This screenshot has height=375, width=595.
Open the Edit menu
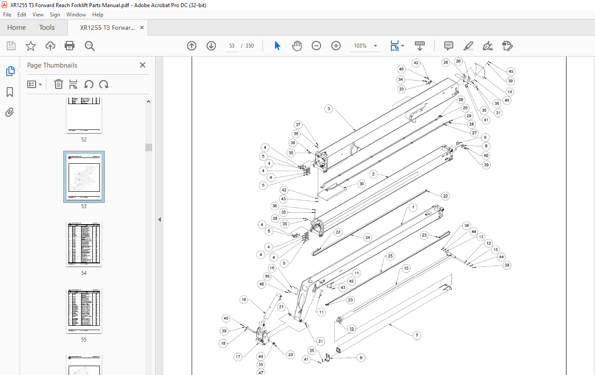[22, 15]
